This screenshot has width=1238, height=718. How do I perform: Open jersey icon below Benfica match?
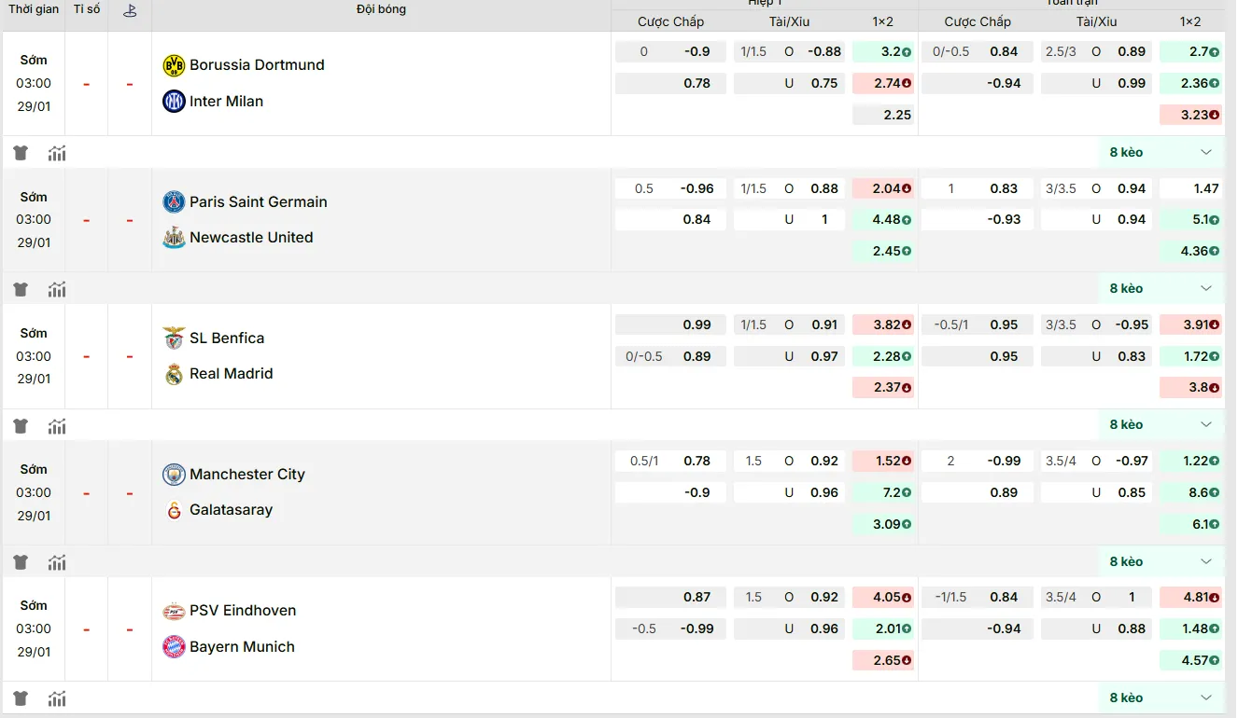click(21, 426)
